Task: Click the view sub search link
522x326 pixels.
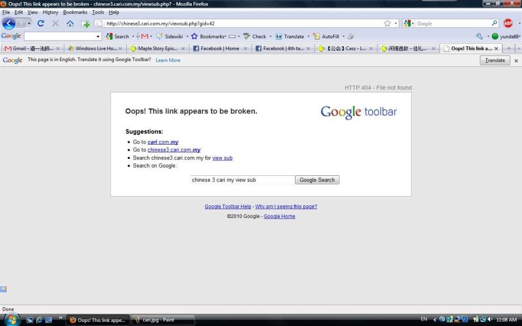Action: (222, 158)
